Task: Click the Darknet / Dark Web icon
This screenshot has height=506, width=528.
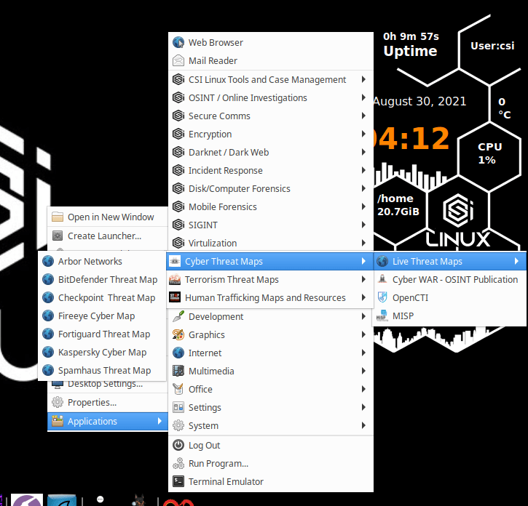Action: [178, 152]
